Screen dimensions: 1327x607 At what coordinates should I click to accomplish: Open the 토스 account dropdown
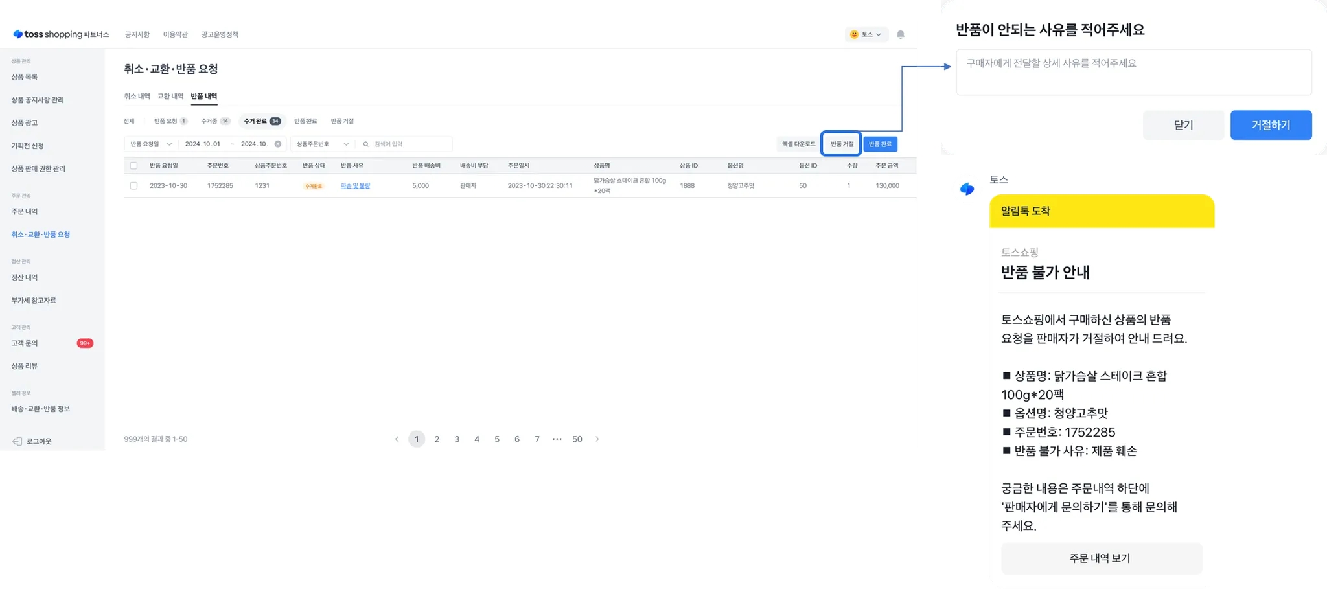(x=866, y=34)
